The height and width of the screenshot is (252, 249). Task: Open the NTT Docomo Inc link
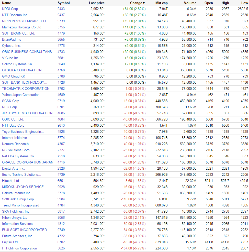coord(15,15)
